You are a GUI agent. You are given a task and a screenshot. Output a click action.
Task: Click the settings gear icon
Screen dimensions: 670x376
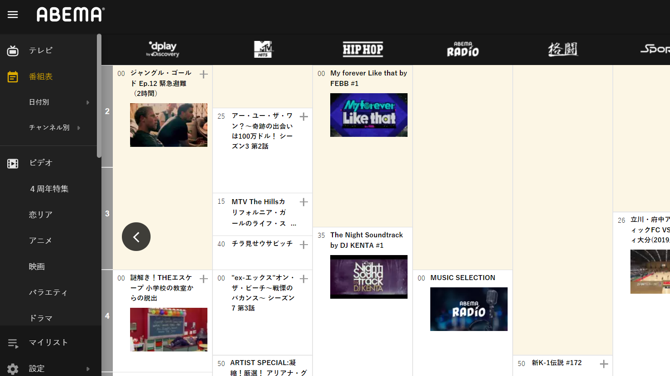(13, 369)
